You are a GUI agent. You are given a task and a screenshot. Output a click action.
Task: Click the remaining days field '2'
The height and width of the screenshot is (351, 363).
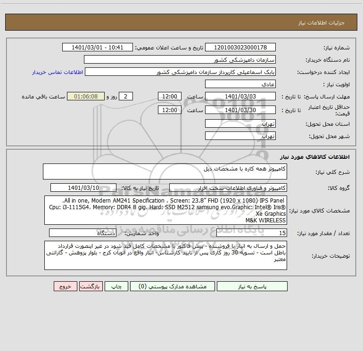pyautogui.click(x=126, y=97)
